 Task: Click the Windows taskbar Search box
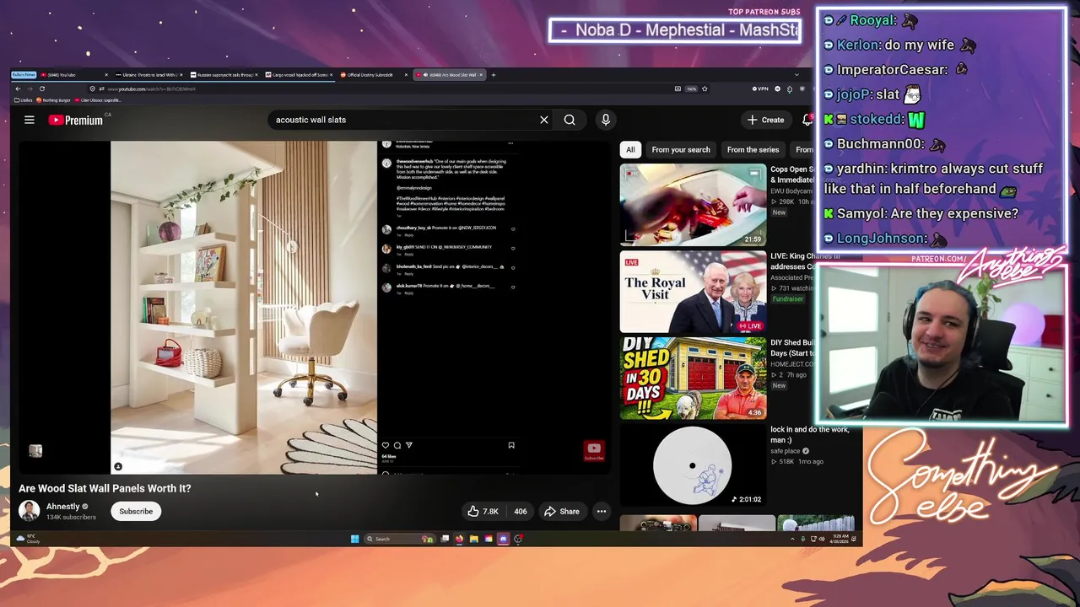tap(399, 539)
